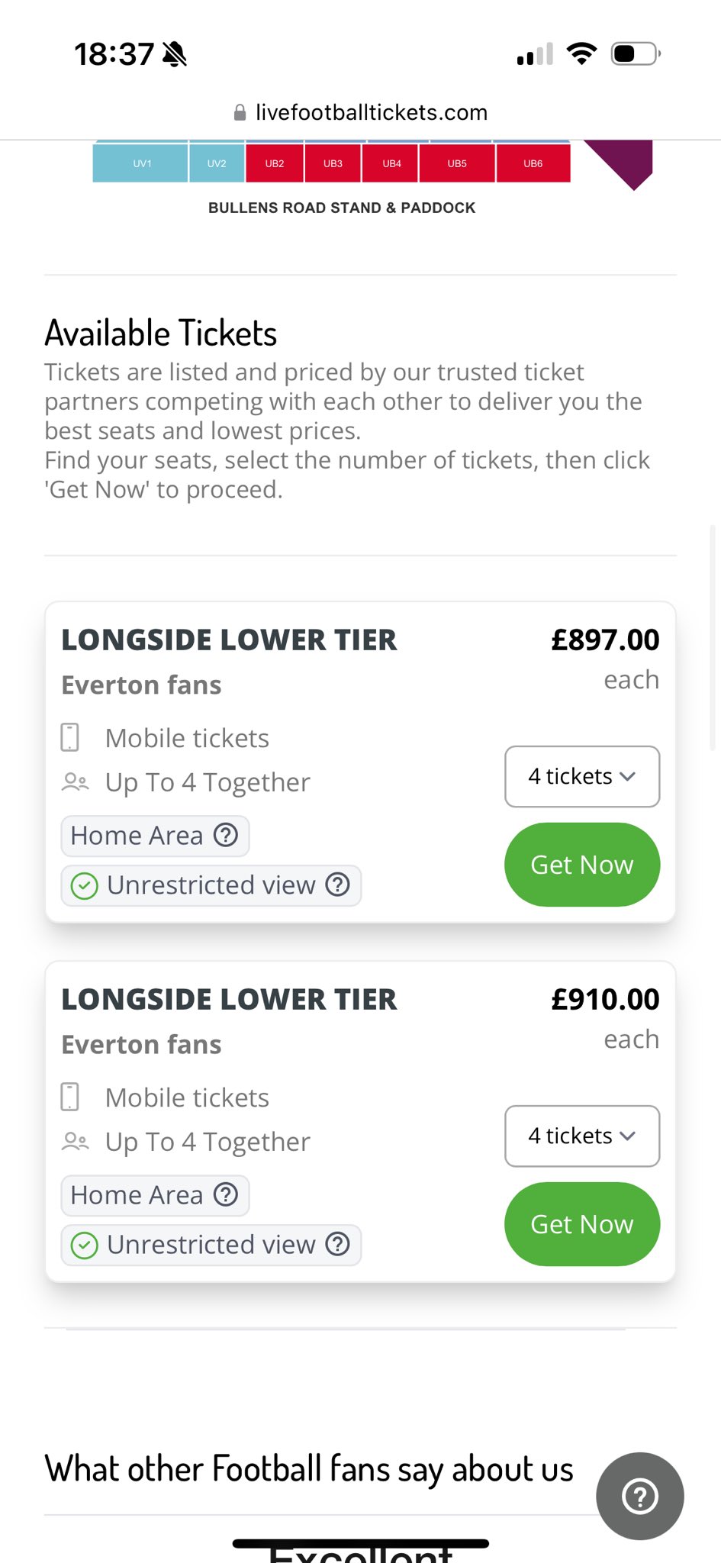Open Home Area info icon in £910 listing
This screenshot has height=1563, width=721.
pyautogui.click(x=226, y=1194)
